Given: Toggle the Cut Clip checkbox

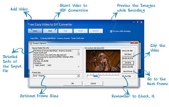Looking at the screenshot, I should 123,76.
